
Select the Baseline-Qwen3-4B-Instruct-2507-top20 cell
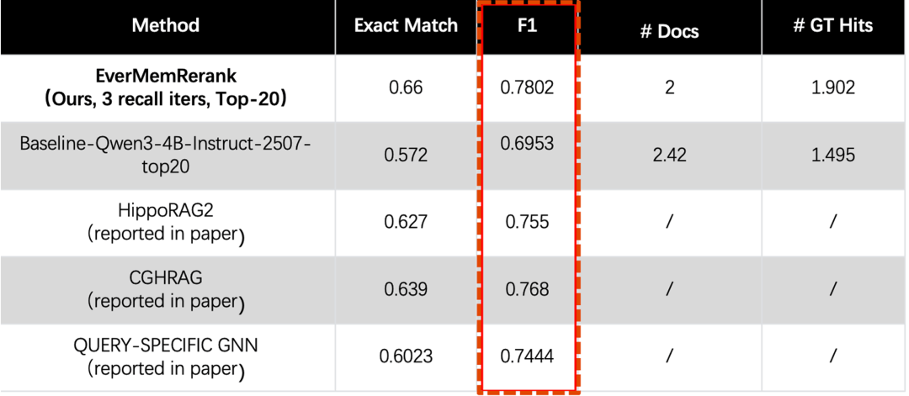(165, 155)
